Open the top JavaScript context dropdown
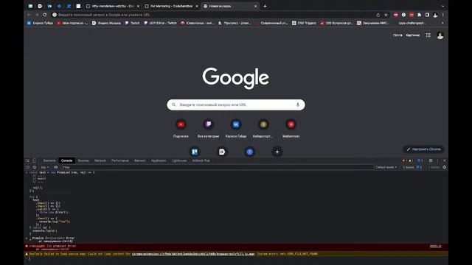472x265 pixels. pyautogui.click(x=44, y=167)
